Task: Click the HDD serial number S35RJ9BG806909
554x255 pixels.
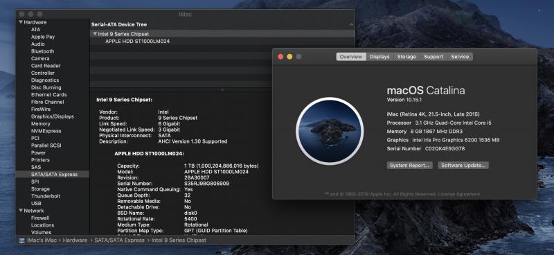Action: (206, 184)
